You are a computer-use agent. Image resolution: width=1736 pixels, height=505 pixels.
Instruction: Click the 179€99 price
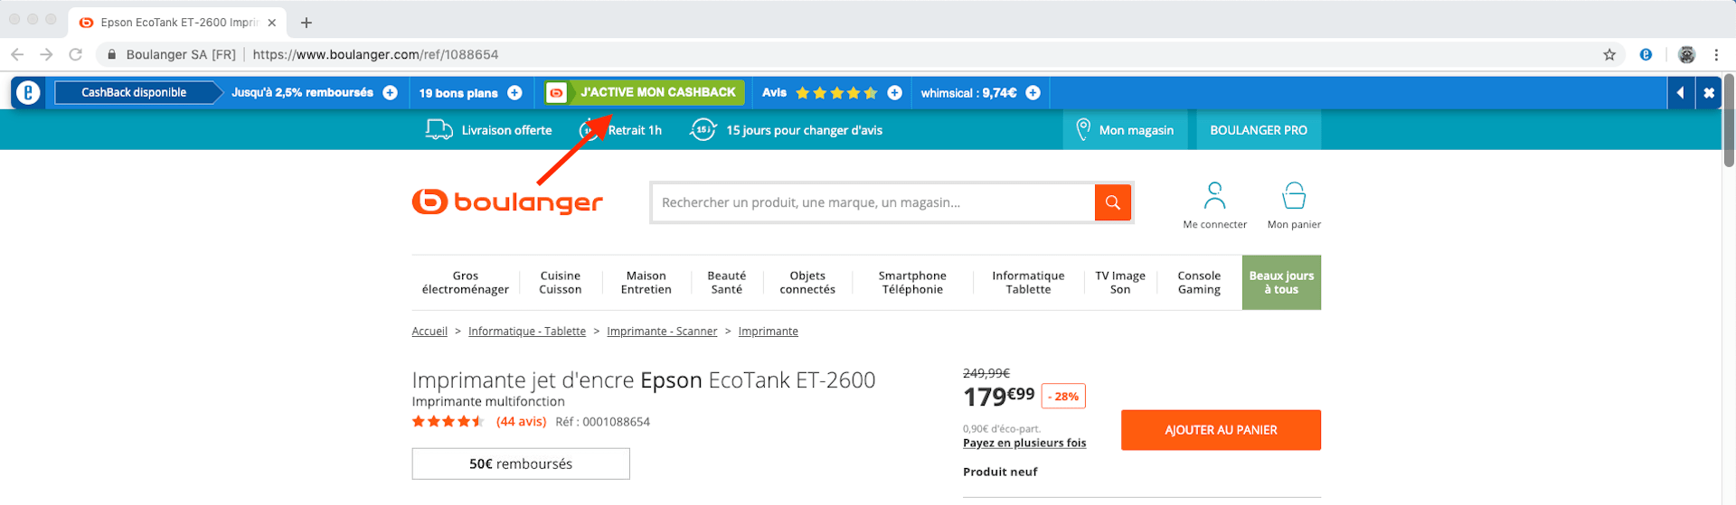tap(998, 397)
